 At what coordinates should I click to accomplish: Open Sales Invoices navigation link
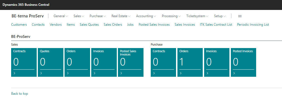[x=185, y=25]
